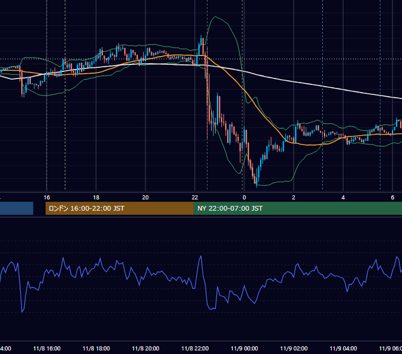This screenshot has width=402, height=354.
Task: Click the 22 hour axis label
Action: 195,198
